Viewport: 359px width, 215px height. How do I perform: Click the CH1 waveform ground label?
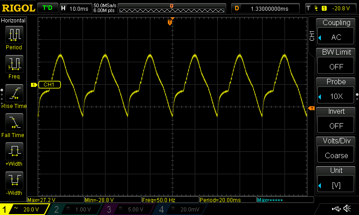48,85
